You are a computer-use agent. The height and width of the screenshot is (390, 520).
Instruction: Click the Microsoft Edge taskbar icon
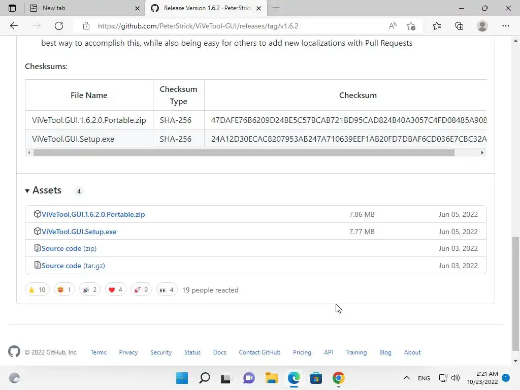coord(294,378)
